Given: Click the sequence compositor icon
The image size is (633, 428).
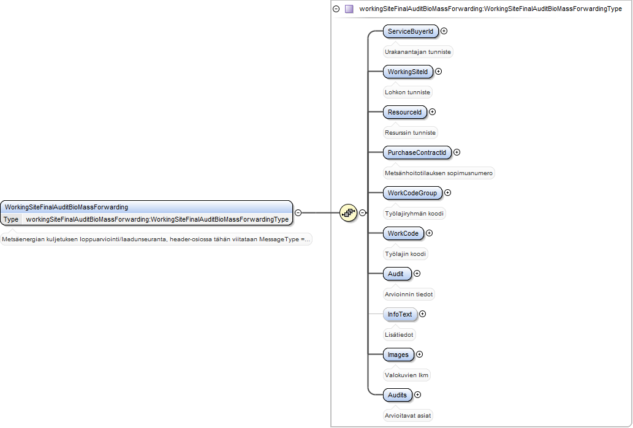Looking at the screenshot, I should point(349,212).
